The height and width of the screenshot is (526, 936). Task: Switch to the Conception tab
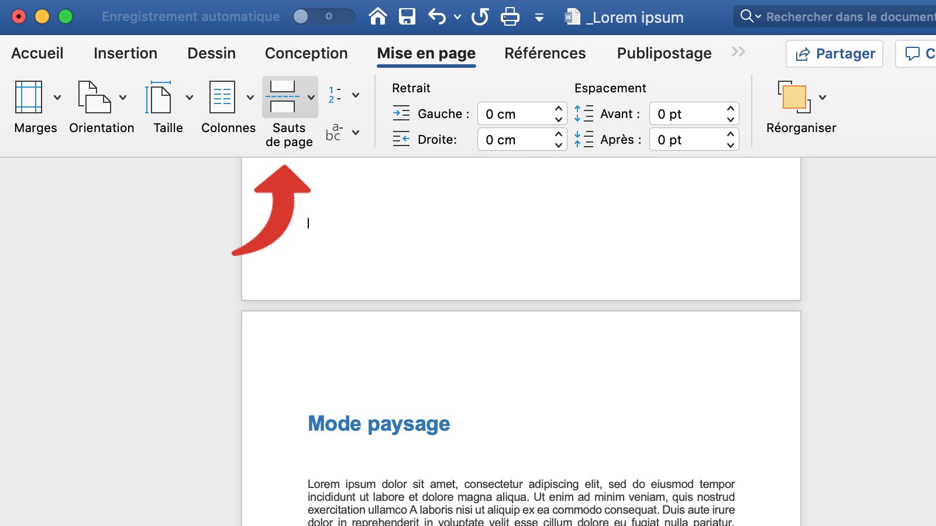(306, 53)
